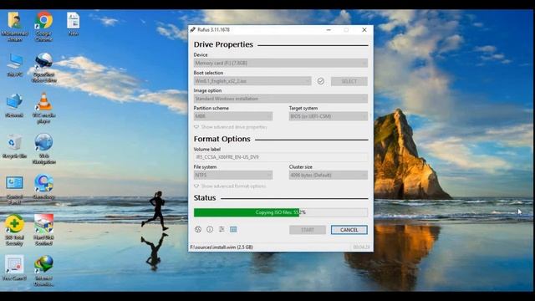Expand the Device dropdown

(x=281, y=64)
